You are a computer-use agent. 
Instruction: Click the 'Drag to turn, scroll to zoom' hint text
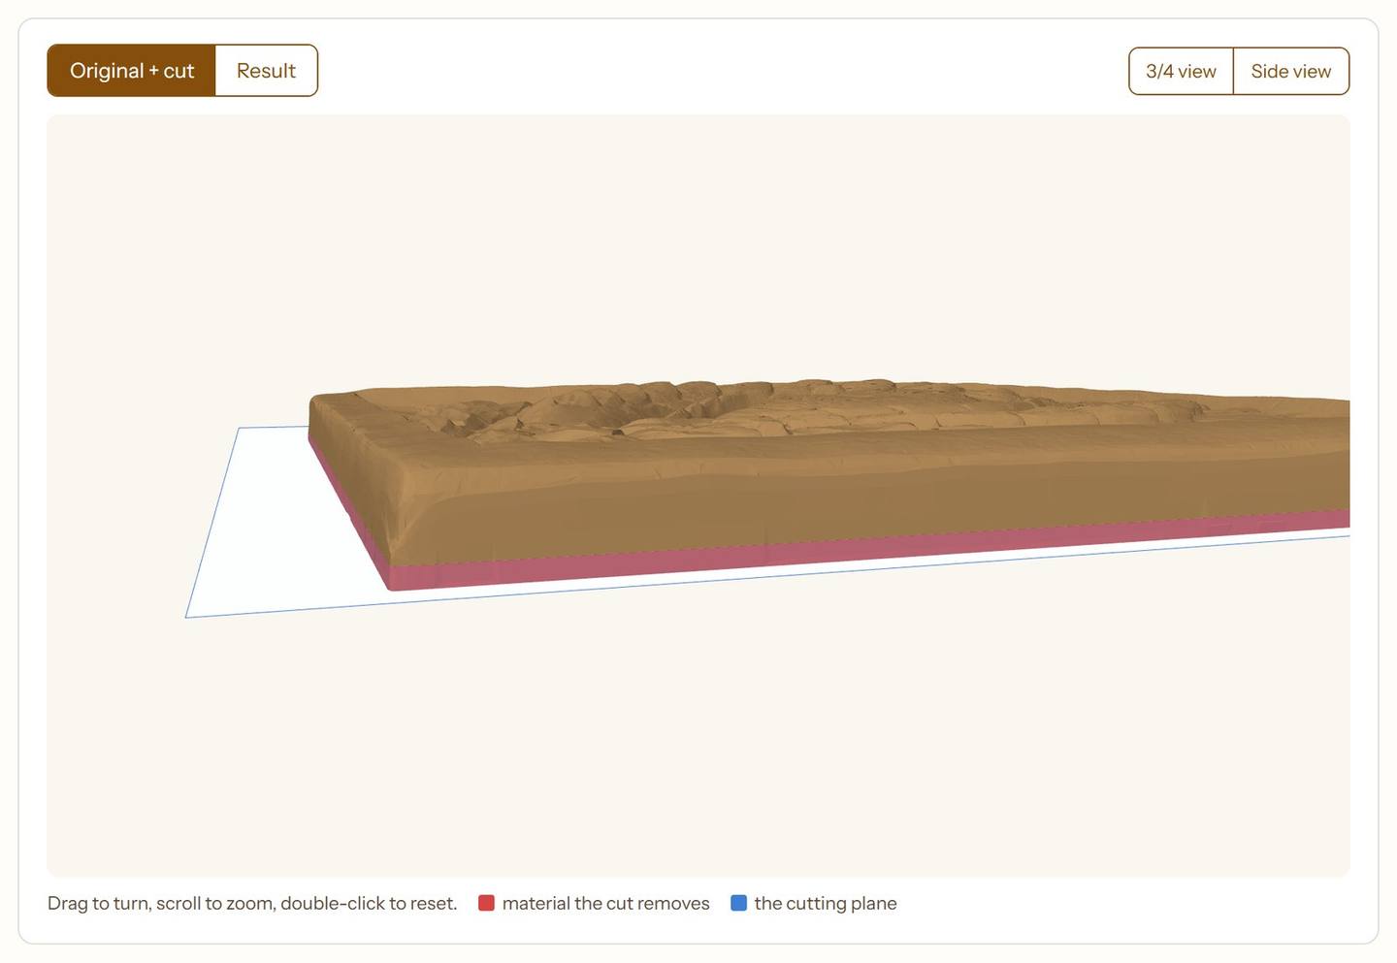(x=252, y=903)
